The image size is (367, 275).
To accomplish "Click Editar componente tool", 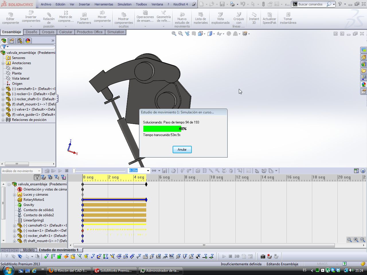I will pyautogui.click(x=11, y=18).
